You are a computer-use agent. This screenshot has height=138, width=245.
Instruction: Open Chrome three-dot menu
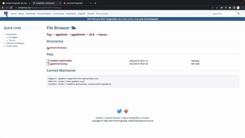(242, 8)
